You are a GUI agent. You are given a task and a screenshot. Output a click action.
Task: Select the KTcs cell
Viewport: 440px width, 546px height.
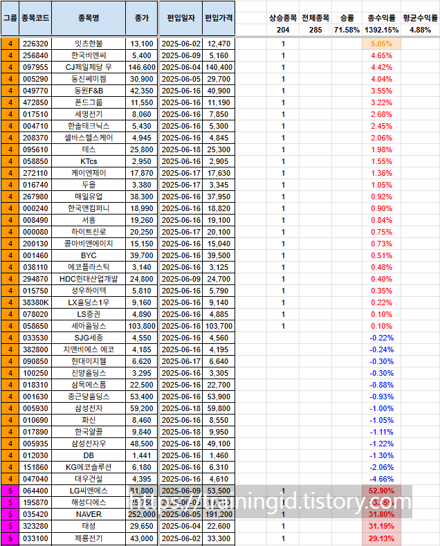[89, 161]
